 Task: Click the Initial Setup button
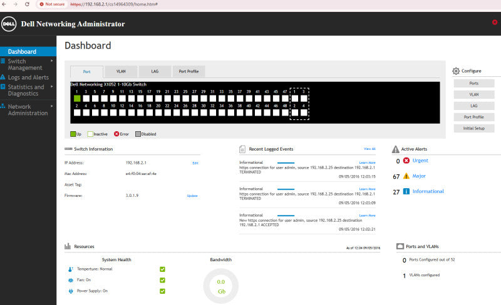pos(474,128)
